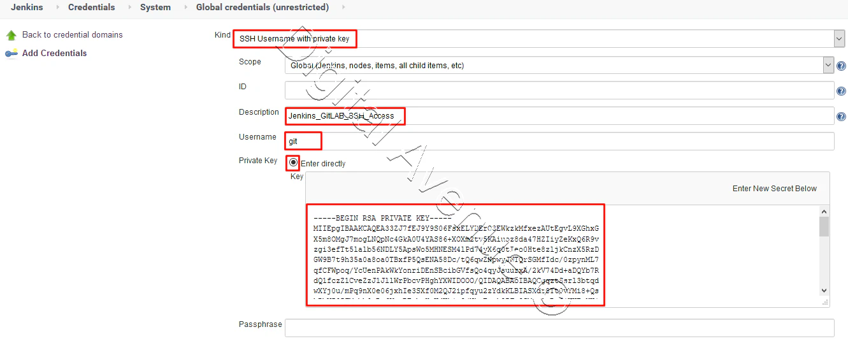Open the Kind dropdown
848x348 pixels.
point(534,39)
